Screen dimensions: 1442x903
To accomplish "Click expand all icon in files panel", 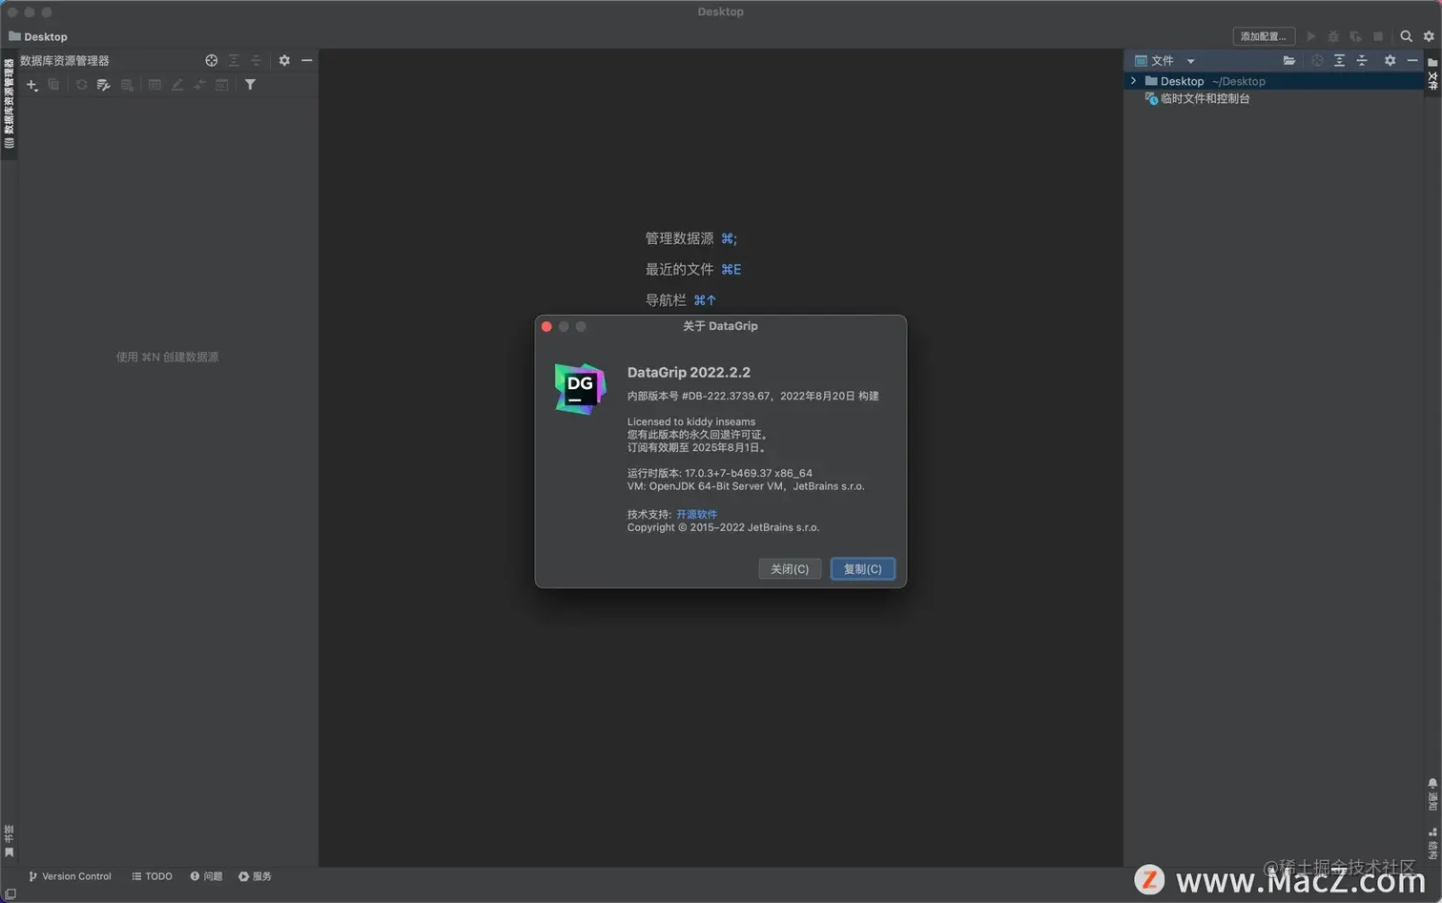I will coord(1339,60).
